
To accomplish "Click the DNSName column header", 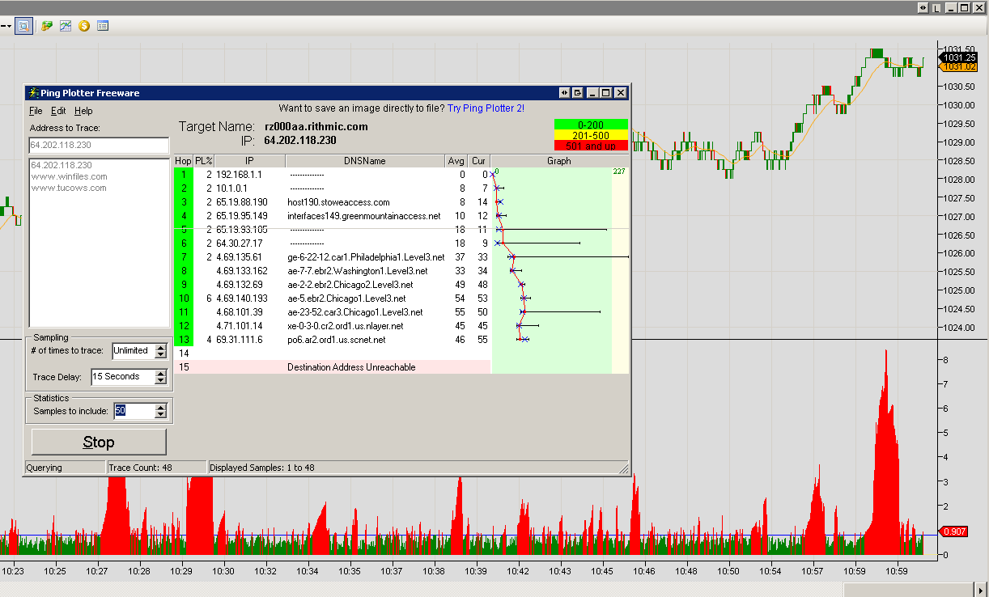I will pyautogui.click(x=365, y=161).
